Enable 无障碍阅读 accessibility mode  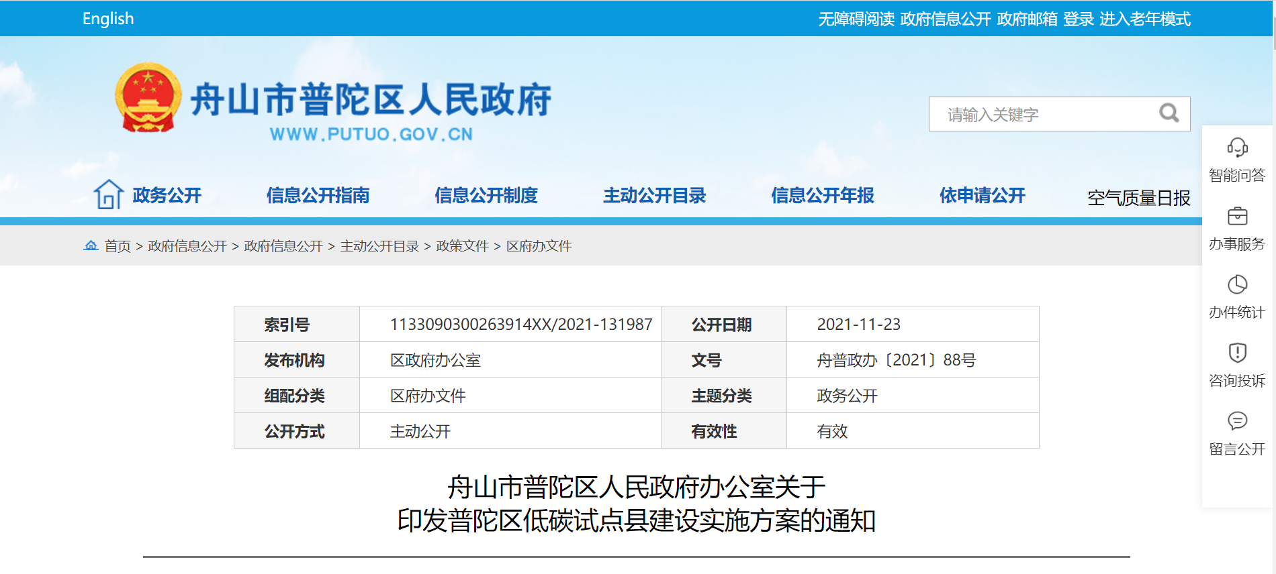pyautogui.click(x=856, y=19)
